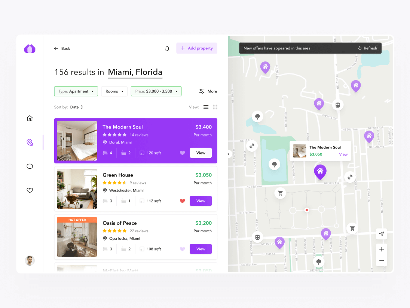Image resolution: width=410 pixels, height=308 pixels.
Task: Open Oasis of Peace photo
Action: pos(77,237)
